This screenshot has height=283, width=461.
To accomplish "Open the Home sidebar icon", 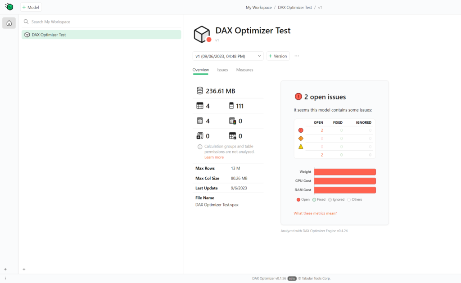I will (x=9, y=23).
